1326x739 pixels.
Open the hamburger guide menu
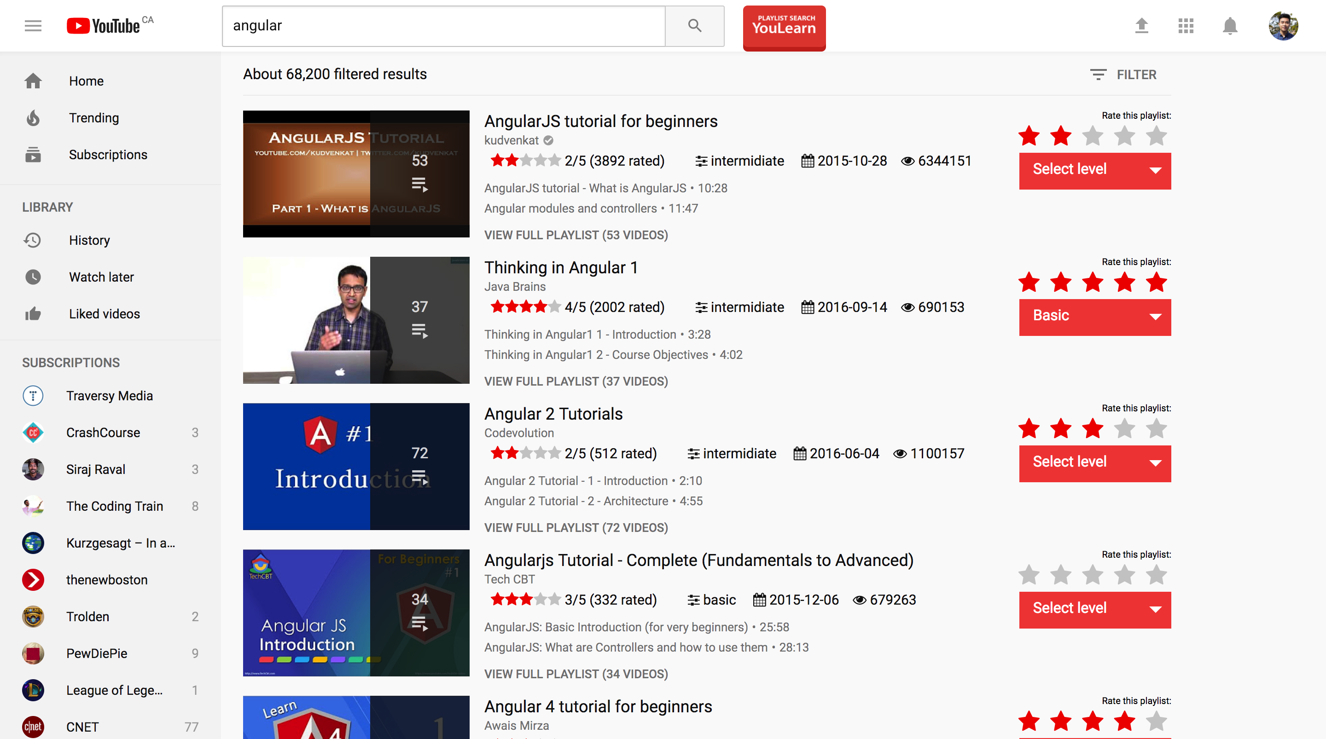(x=33, y=26)
